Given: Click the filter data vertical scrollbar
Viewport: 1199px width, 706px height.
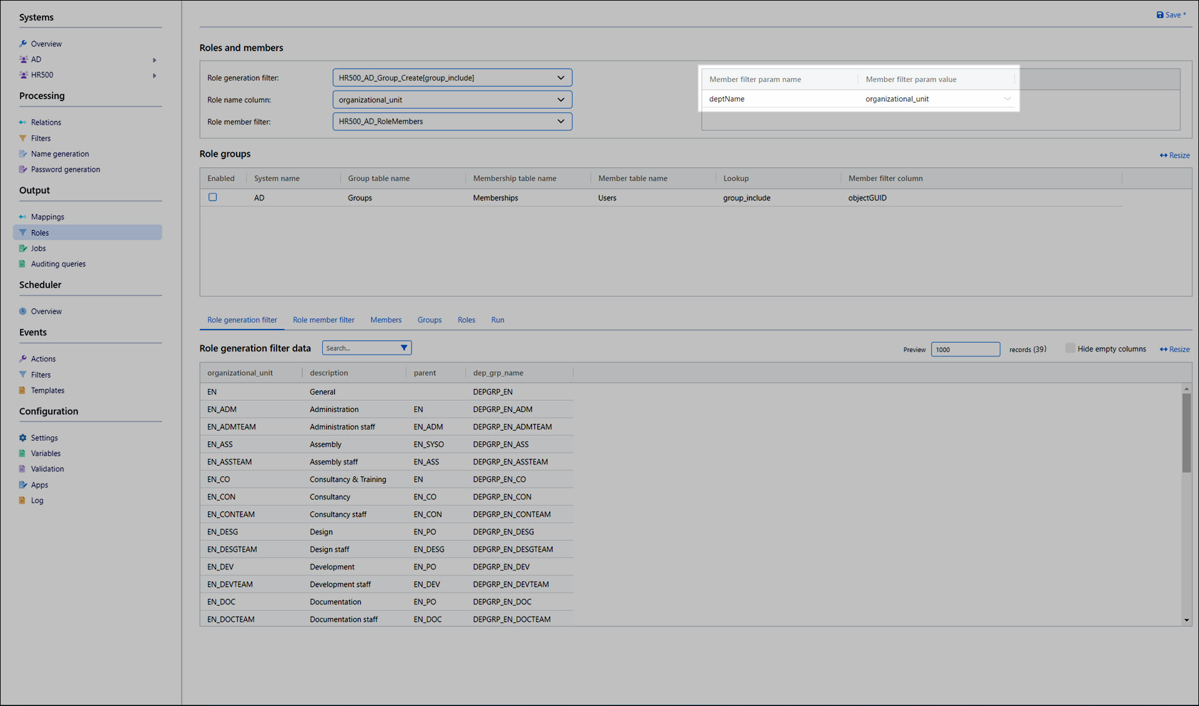Looking at the screenshot, I should pyautogui.click(x=1186, y=432).
